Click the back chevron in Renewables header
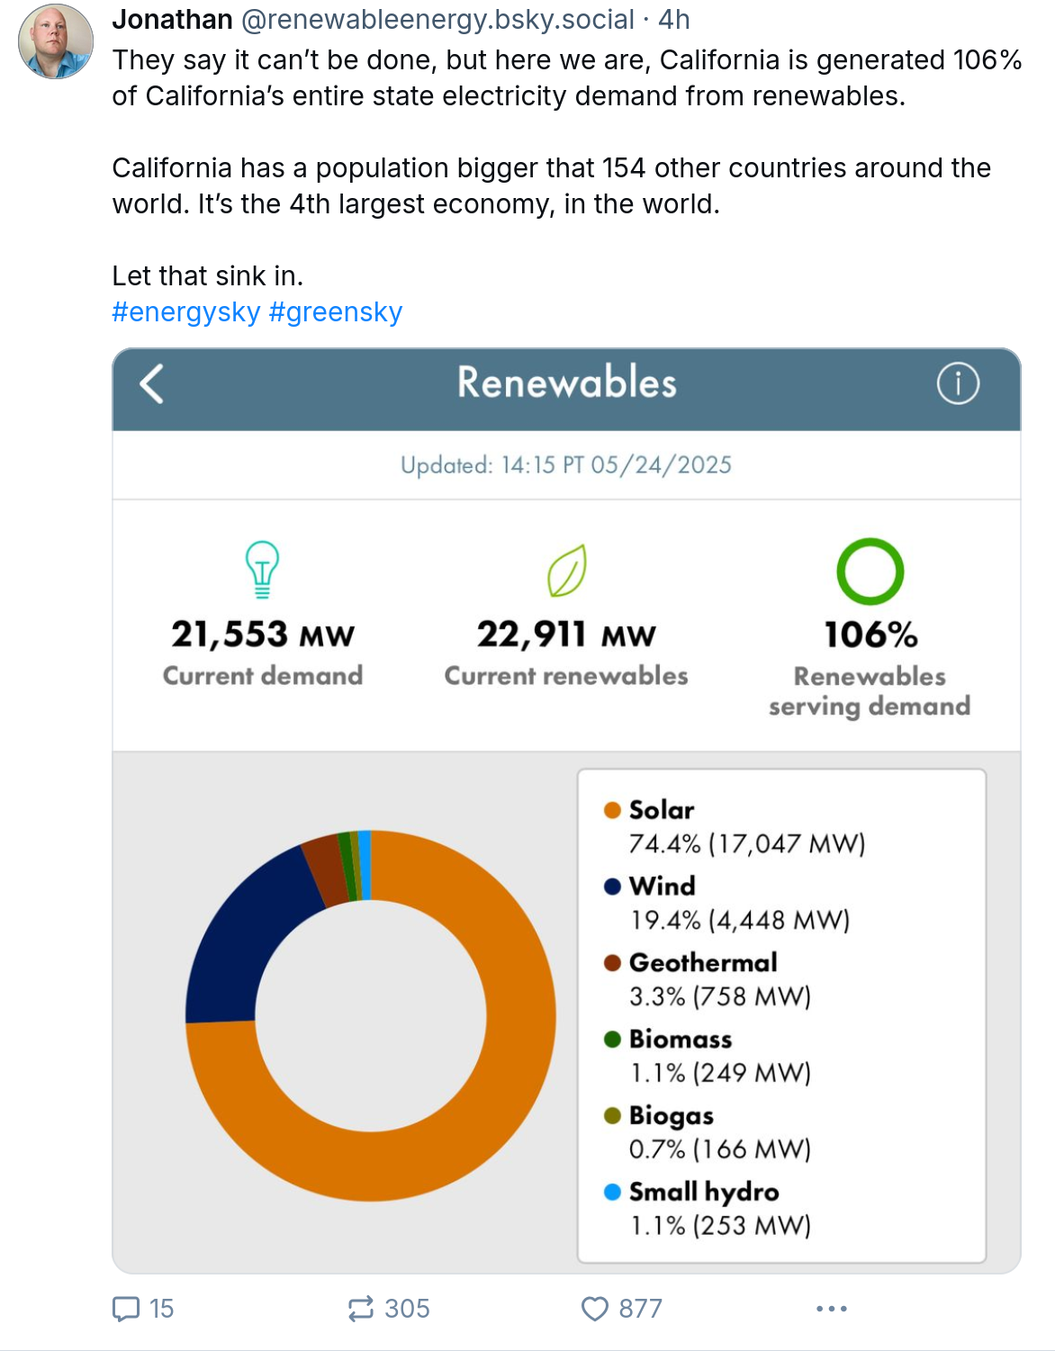The height and width of the screenshot is (1351, 1055). (x=152, y=383)
